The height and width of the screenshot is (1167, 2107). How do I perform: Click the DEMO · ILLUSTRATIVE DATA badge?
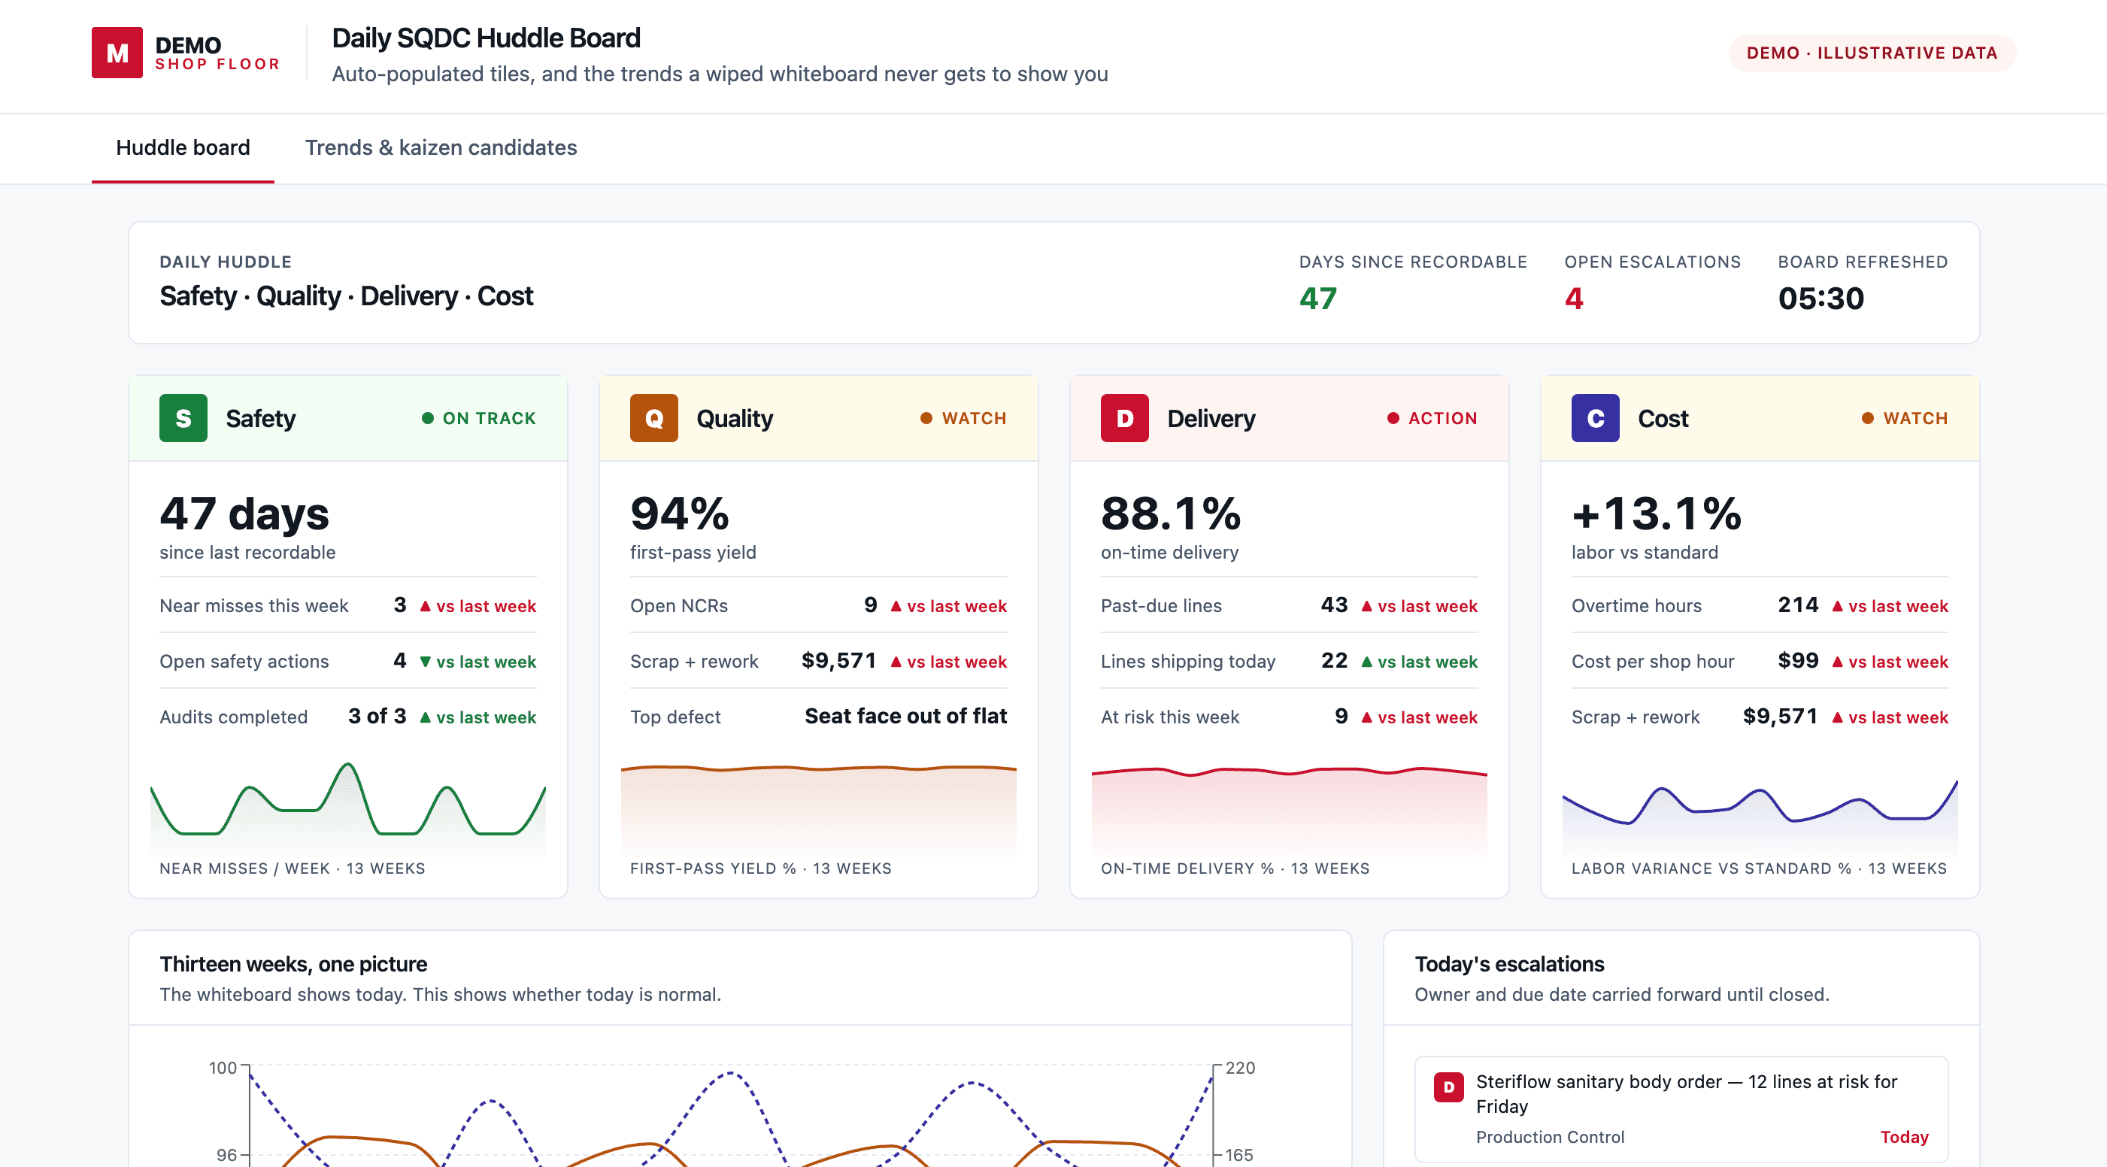pyautogui.click(x=1872, y=53)
